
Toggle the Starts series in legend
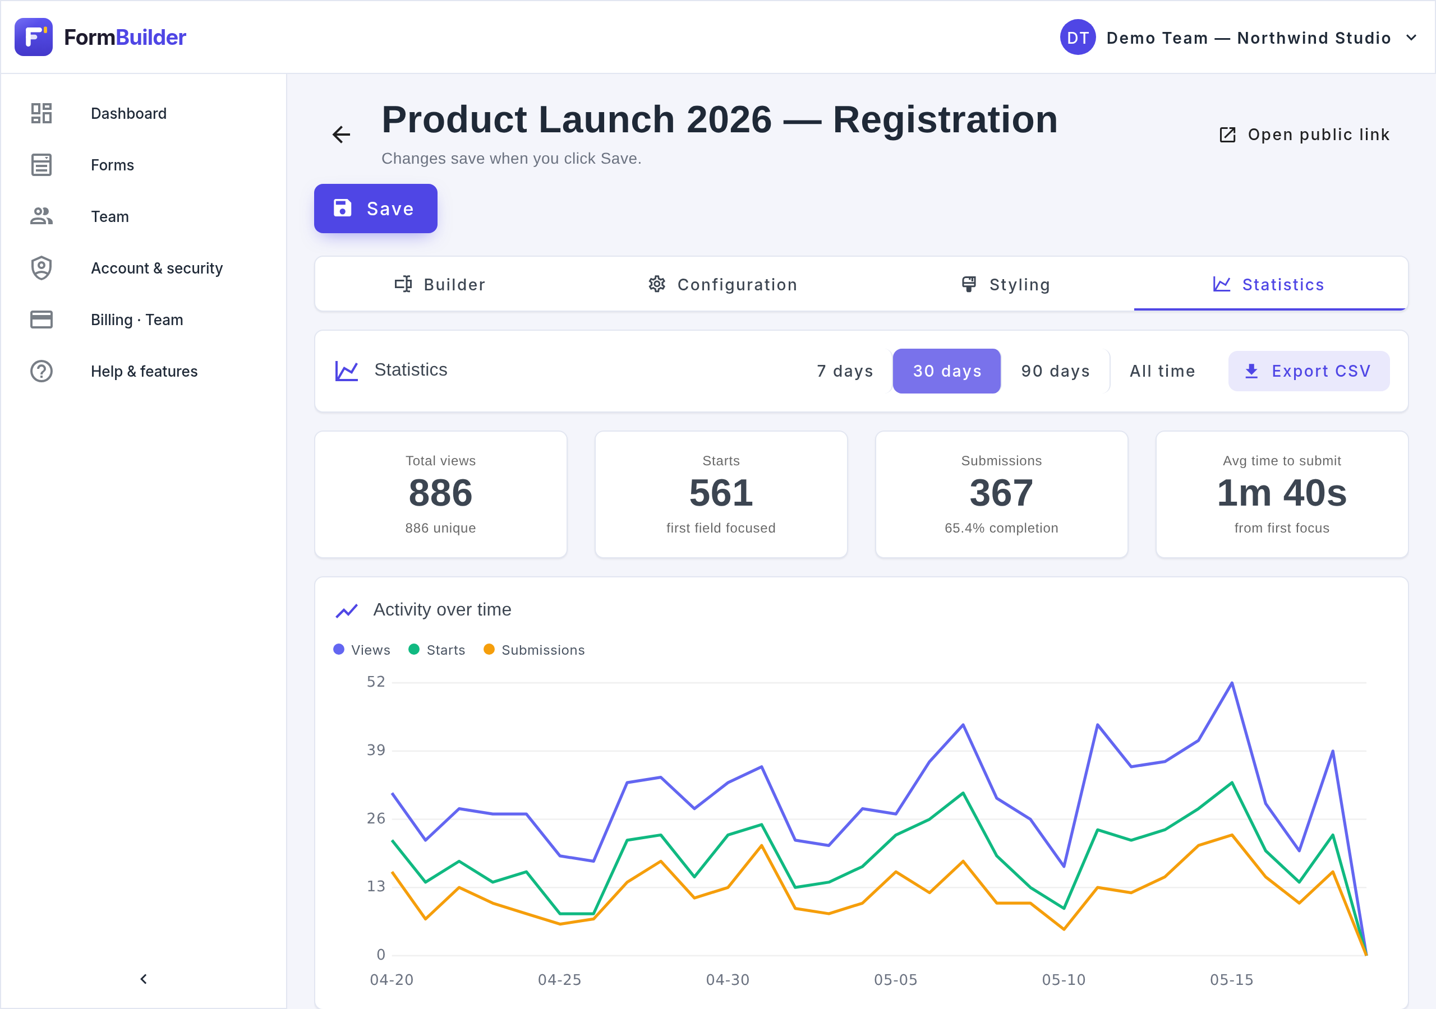[x=437, y=650]
